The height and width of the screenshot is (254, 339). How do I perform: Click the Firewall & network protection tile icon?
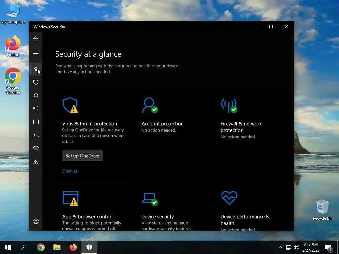tap(229, 106)
